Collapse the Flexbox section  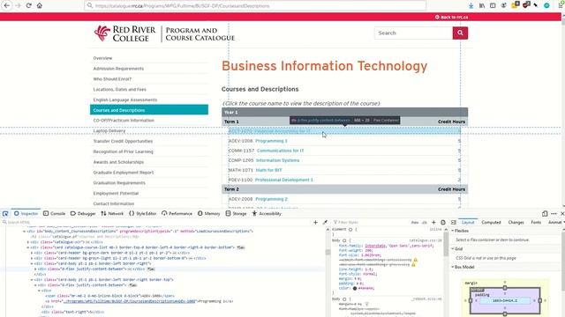(453, 231)
